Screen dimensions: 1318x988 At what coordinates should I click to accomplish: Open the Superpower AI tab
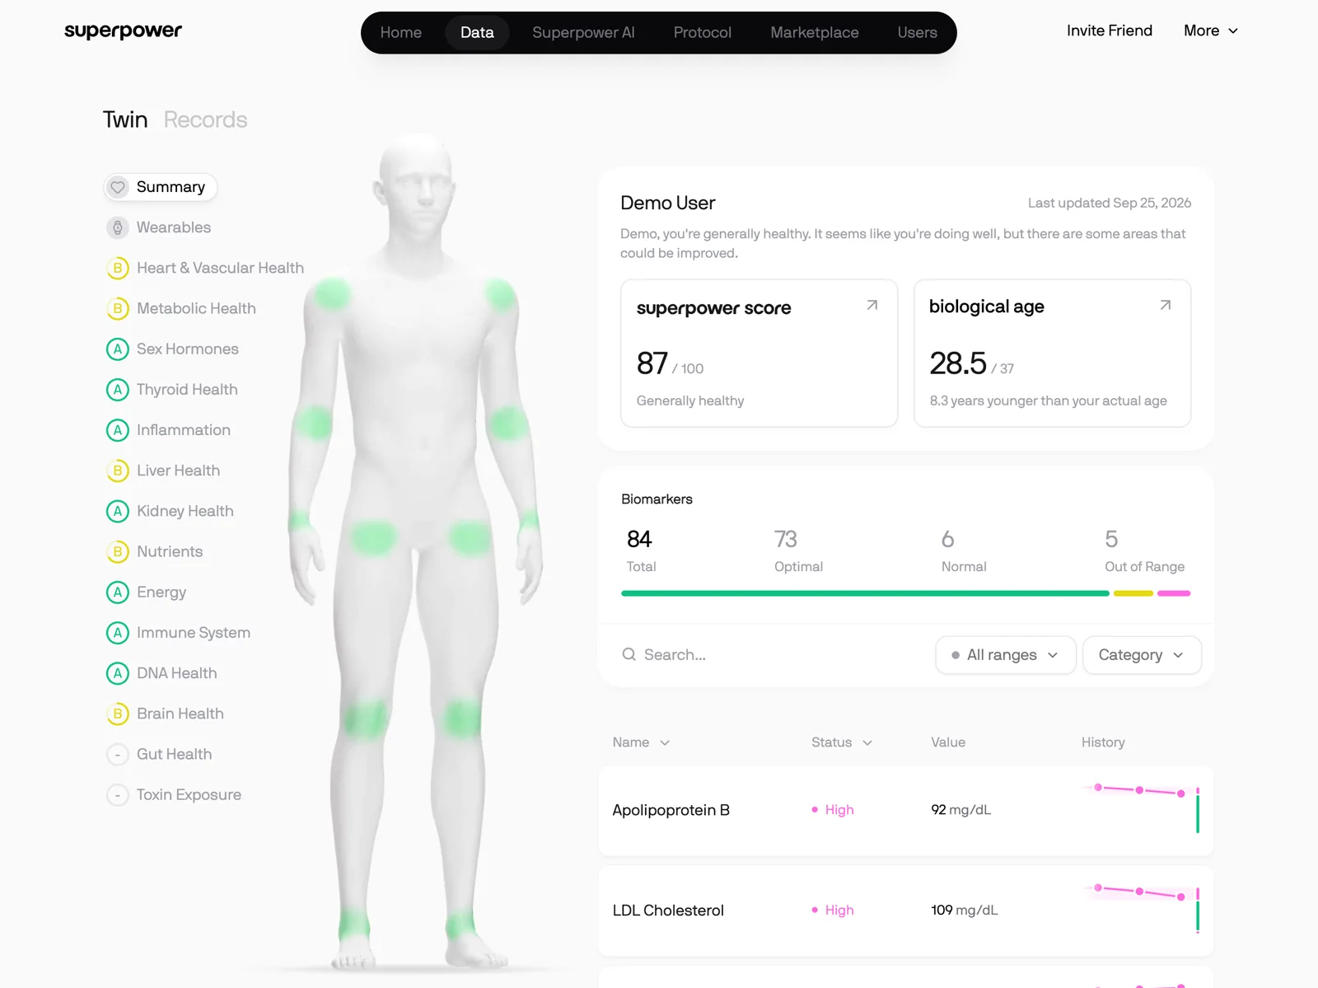(583, 32)
